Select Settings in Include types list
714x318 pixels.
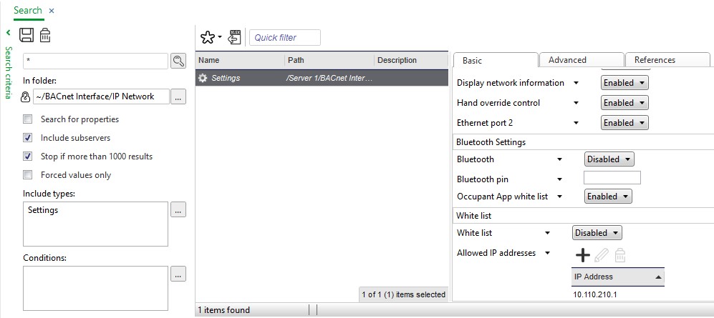[43, 210]
